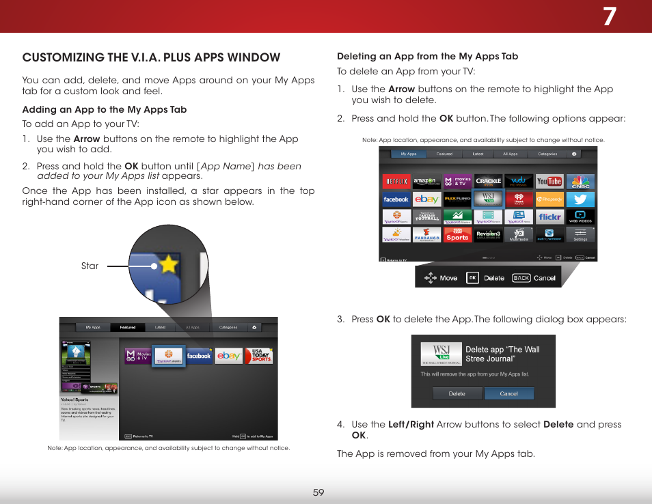Viewport: 652px width, 504px height.
Task: Open the Web Videos app tile
Action: click(580, 216)
